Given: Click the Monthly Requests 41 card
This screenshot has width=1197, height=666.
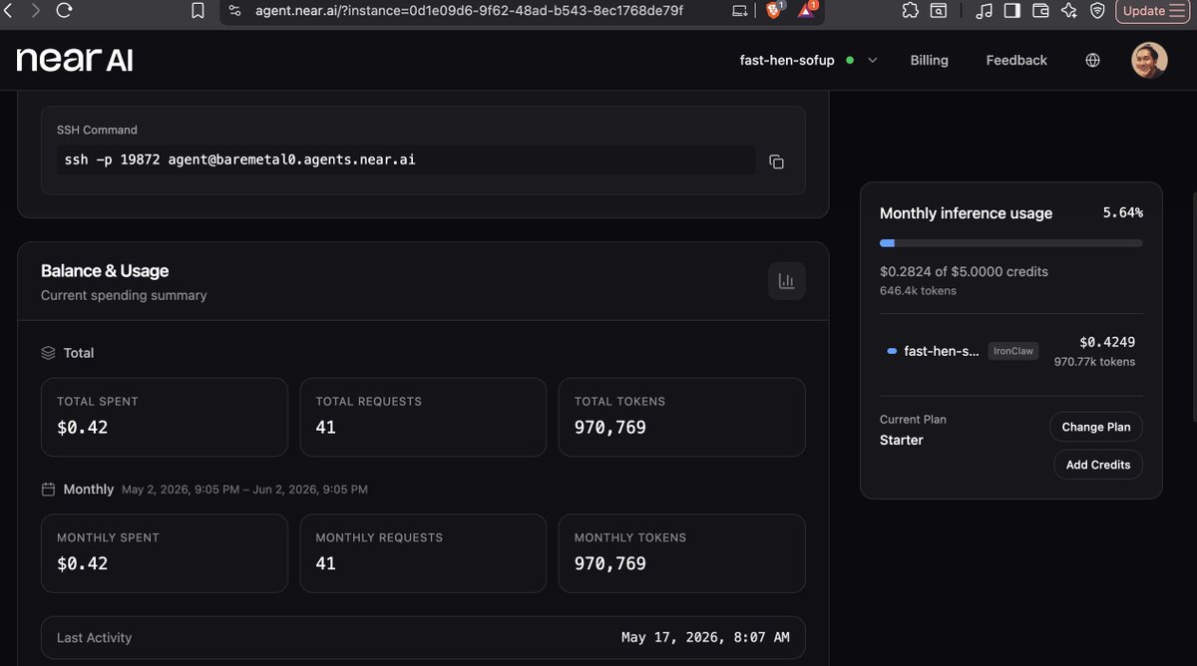Looking at the screenshot, I should pos(423,553).
